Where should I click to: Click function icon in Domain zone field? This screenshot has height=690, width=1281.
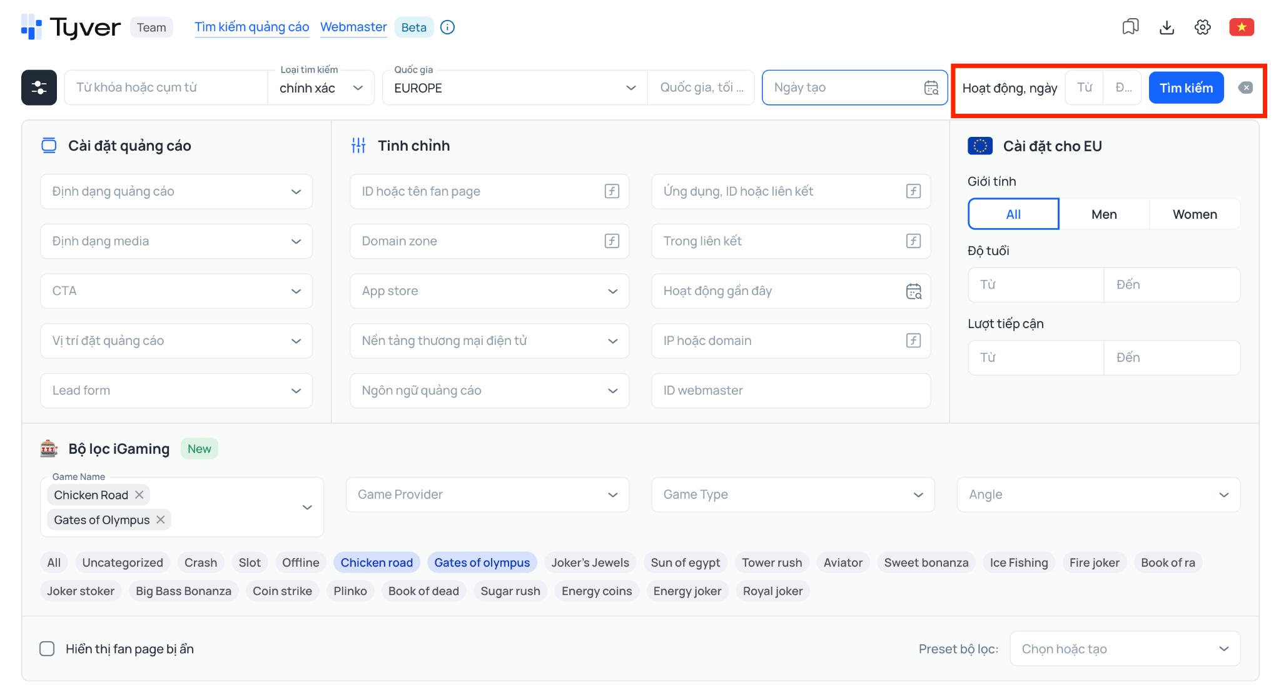pos(612,241)
